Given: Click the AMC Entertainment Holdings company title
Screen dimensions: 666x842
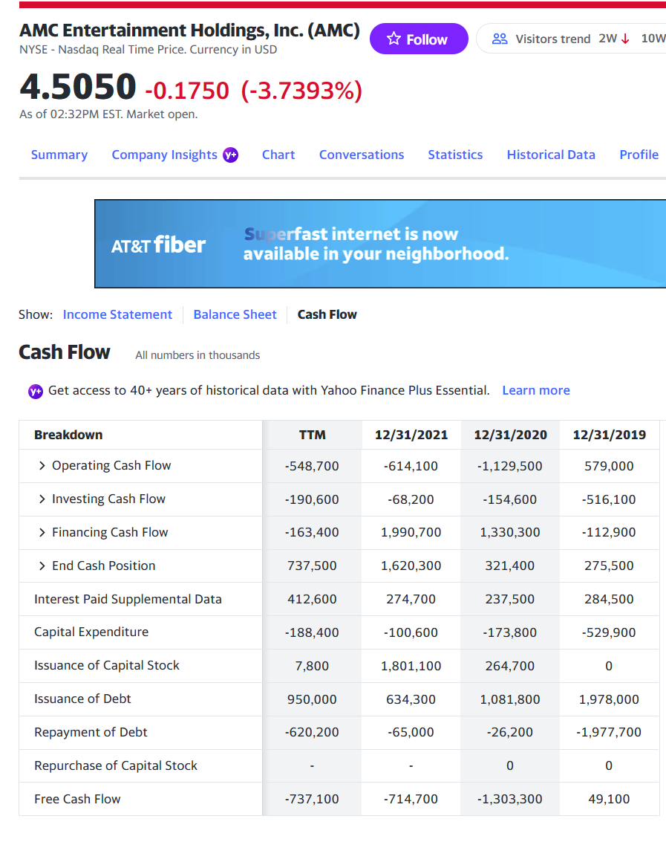Looking at the screenshot, I should coord(189,30).
